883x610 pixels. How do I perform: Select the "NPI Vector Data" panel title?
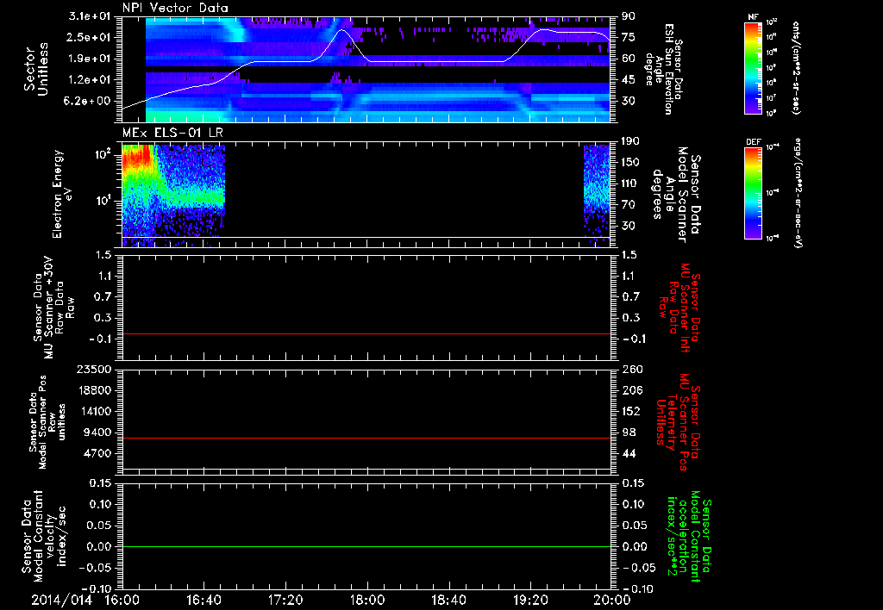[x=175, y=8]
